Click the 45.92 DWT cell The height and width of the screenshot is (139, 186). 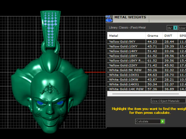point(170,65)
